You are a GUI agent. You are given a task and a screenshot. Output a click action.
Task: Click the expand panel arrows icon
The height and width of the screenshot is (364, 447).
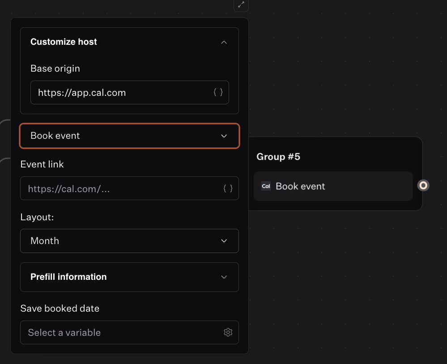click(x=241, y=4)
